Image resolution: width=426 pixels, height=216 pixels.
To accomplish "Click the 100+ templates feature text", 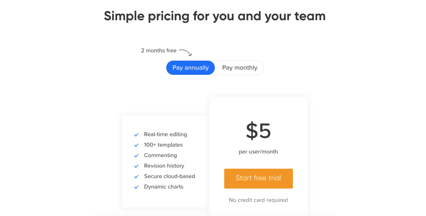I will click(x=163, y=145).
